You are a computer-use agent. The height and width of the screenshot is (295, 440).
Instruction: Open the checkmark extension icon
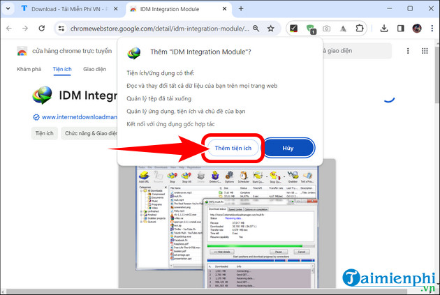(293, 29)
